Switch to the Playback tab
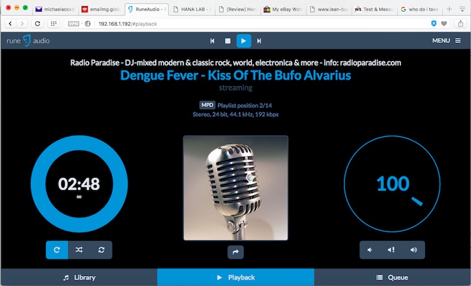Screen dimensions: 471x286 pyautogui.click(x=235, y=277)
